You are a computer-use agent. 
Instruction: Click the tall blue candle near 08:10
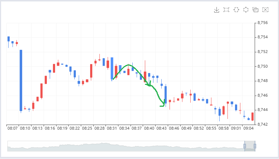(21, 81)
